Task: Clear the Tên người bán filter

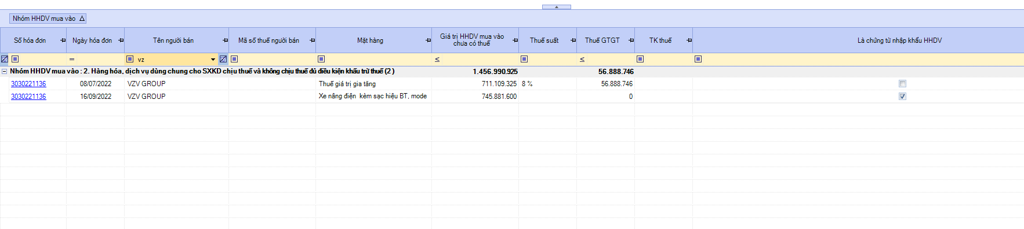Action: [x=223, y=59]
